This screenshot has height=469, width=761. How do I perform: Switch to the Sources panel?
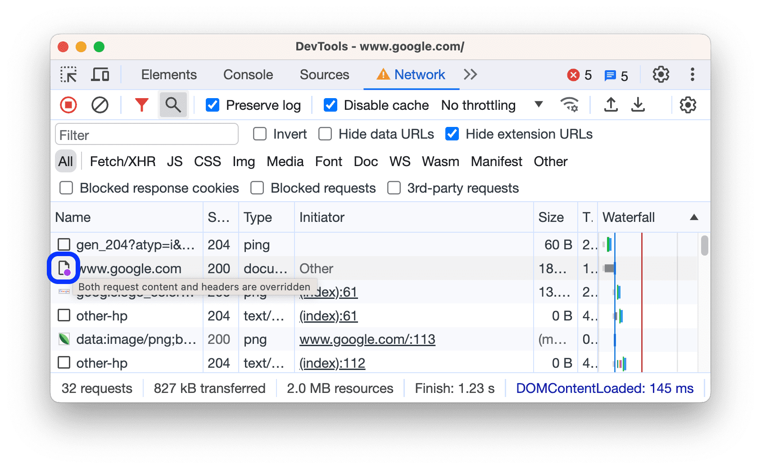[324, 74]
